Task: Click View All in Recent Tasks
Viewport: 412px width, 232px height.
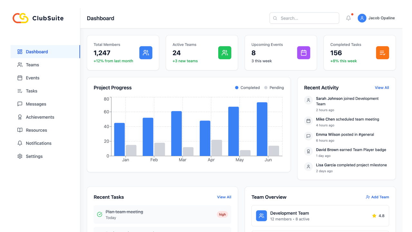Action: point(224,197)
